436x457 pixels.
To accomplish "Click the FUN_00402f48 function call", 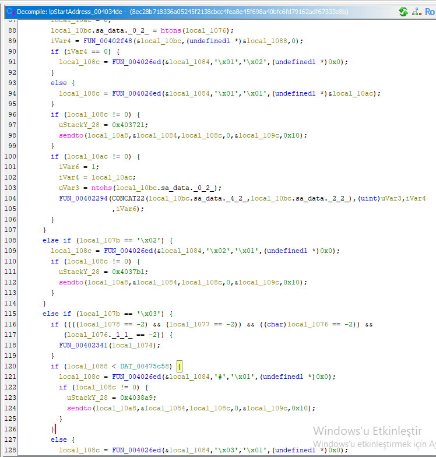I will [x=99, y=40].
